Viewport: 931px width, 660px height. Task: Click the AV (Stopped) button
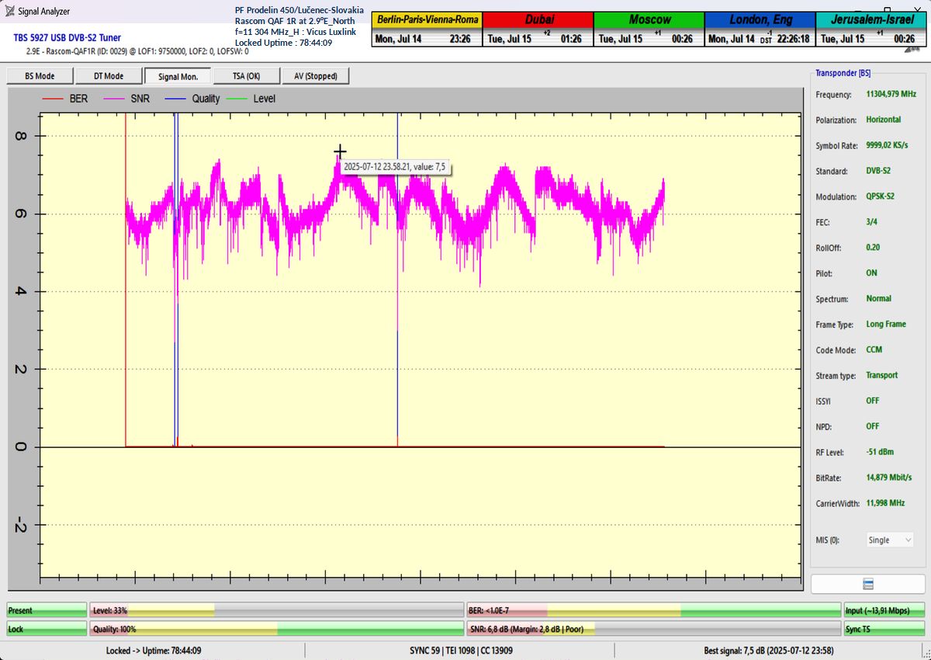(316, 76)
